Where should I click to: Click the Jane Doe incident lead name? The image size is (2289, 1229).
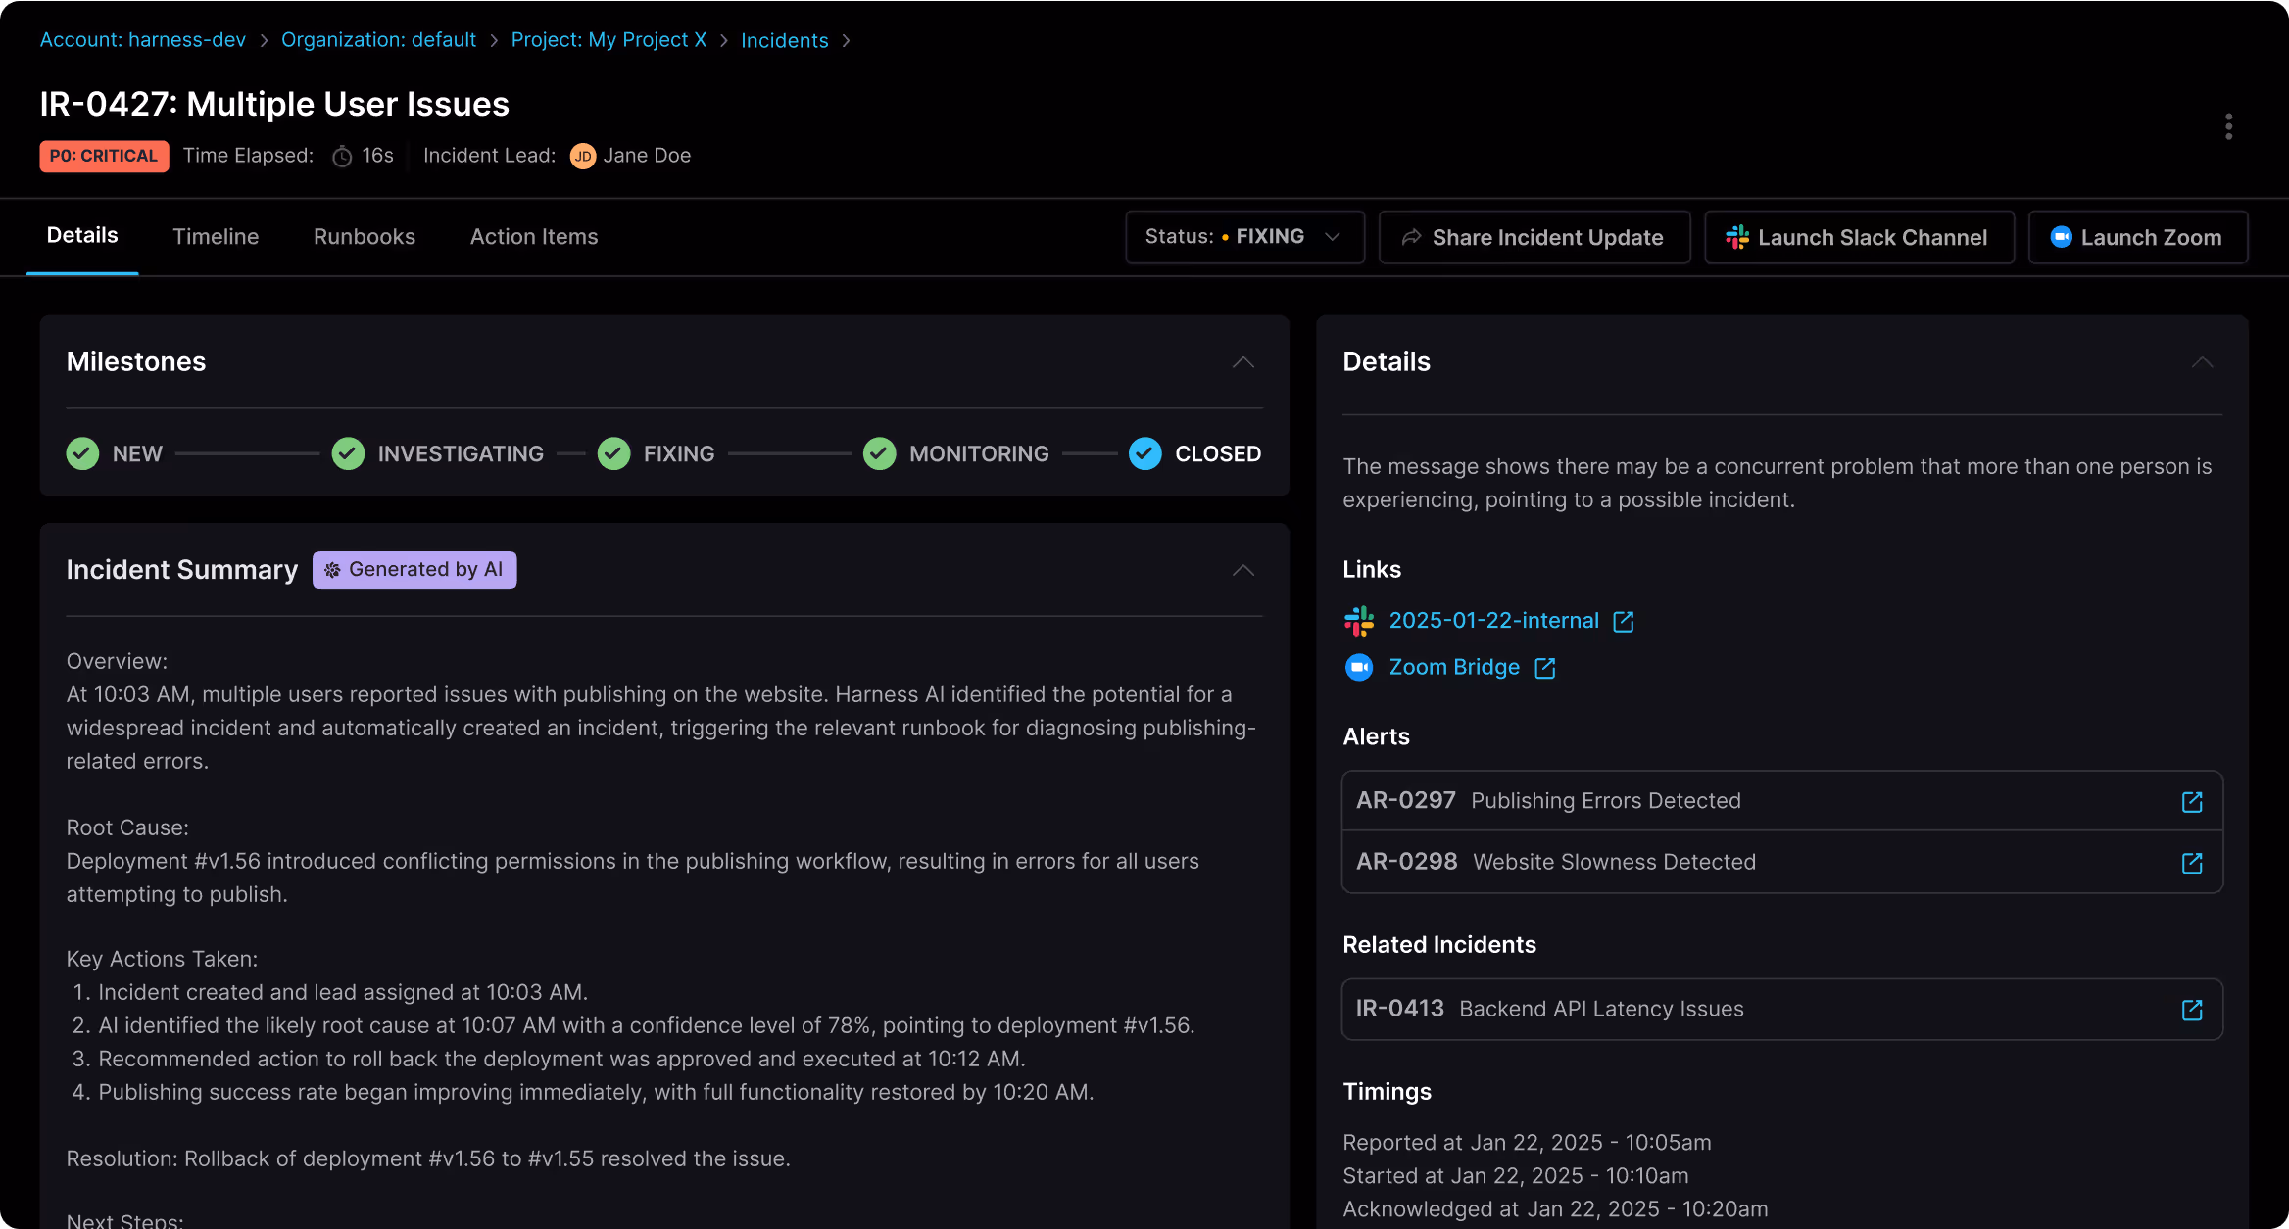pos(647,156)
